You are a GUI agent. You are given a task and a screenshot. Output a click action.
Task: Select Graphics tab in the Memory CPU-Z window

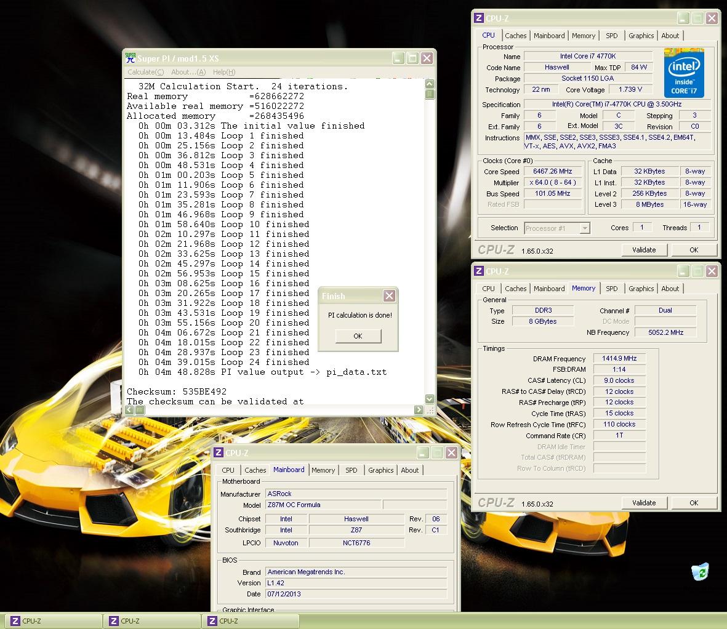pyautogui.click(x=641, y=289)
